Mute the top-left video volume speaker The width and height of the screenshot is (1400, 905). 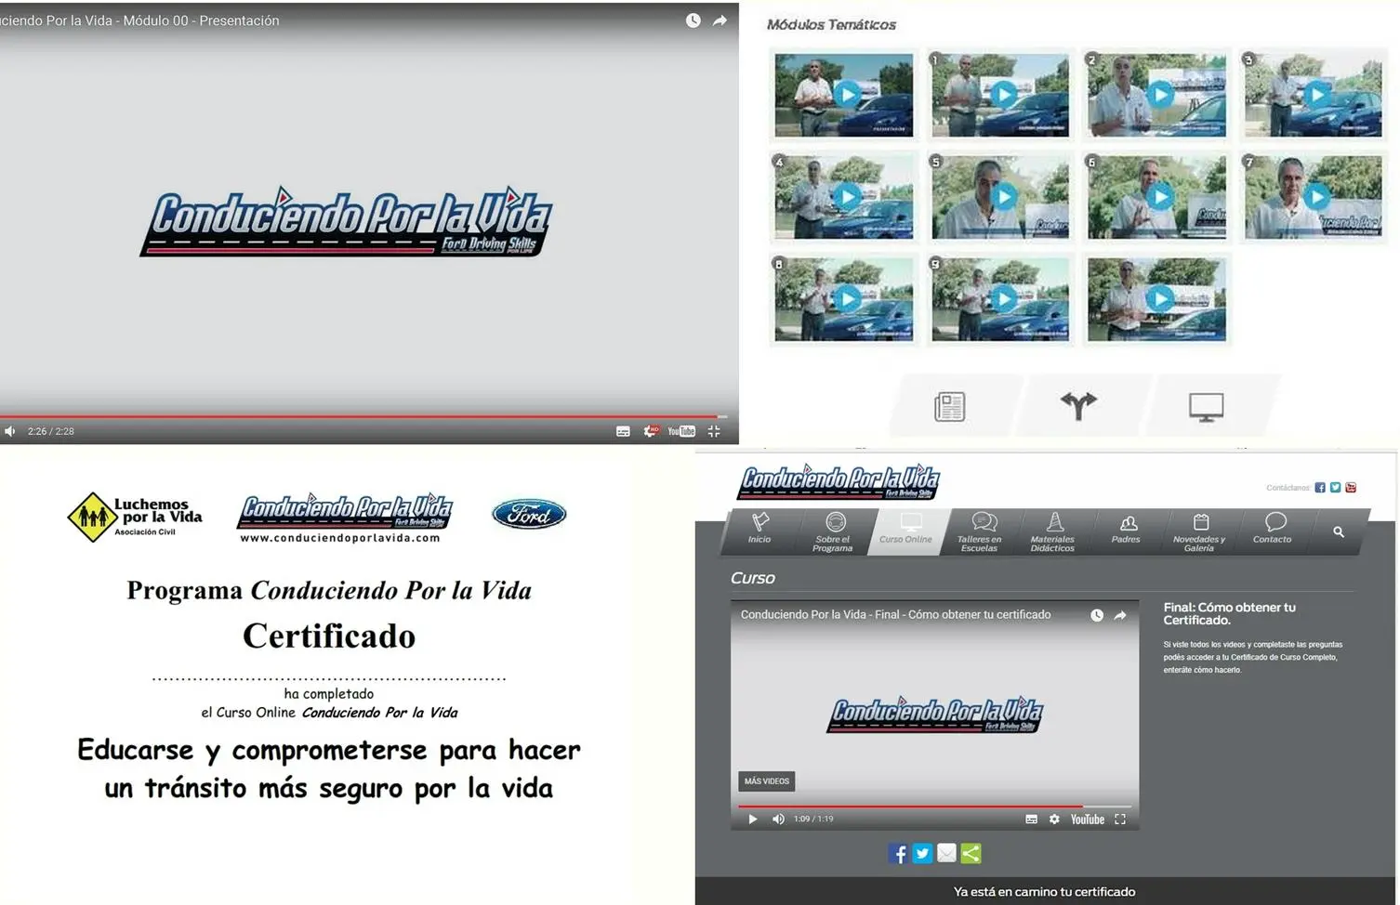tap(10, 431)
